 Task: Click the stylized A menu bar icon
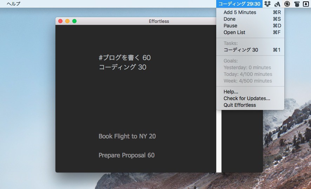pyautogui.click(x=277, y=4)
